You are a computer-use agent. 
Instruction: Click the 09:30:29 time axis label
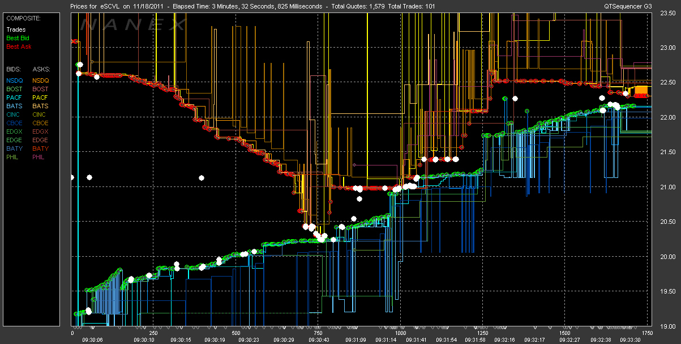point(284,339)
